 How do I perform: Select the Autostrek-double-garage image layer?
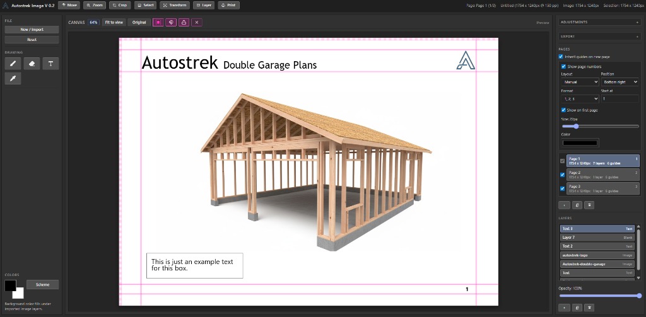coord(597,264)
